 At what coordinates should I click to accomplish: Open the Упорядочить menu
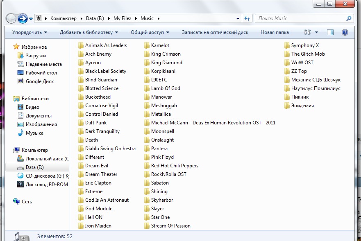pyautogui.click(x=30, y=32)
